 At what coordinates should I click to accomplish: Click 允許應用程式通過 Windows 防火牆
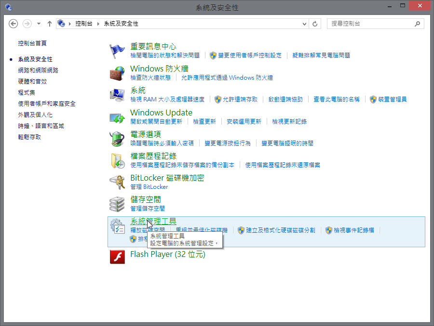tap(227, 78)
